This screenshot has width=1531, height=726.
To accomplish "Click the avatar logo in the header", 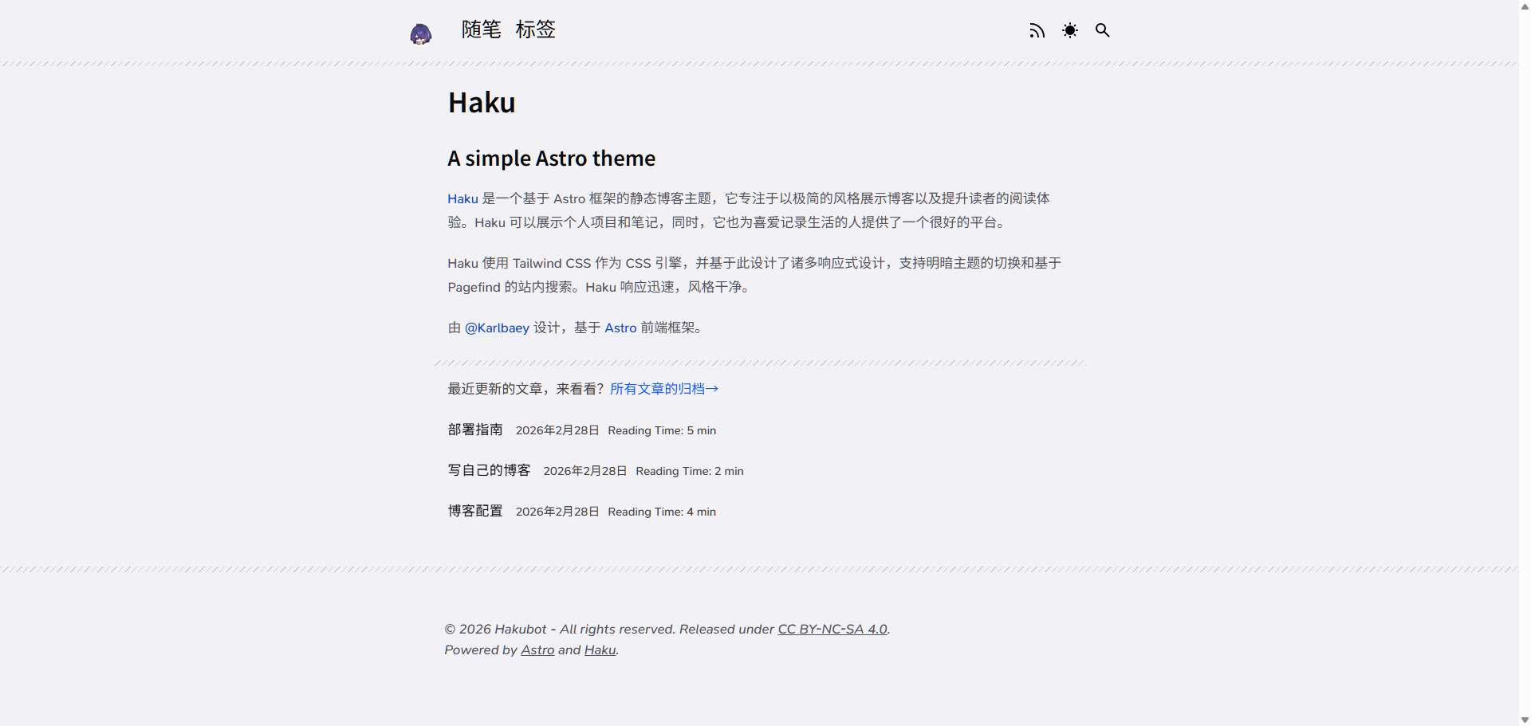I will 421,33.
